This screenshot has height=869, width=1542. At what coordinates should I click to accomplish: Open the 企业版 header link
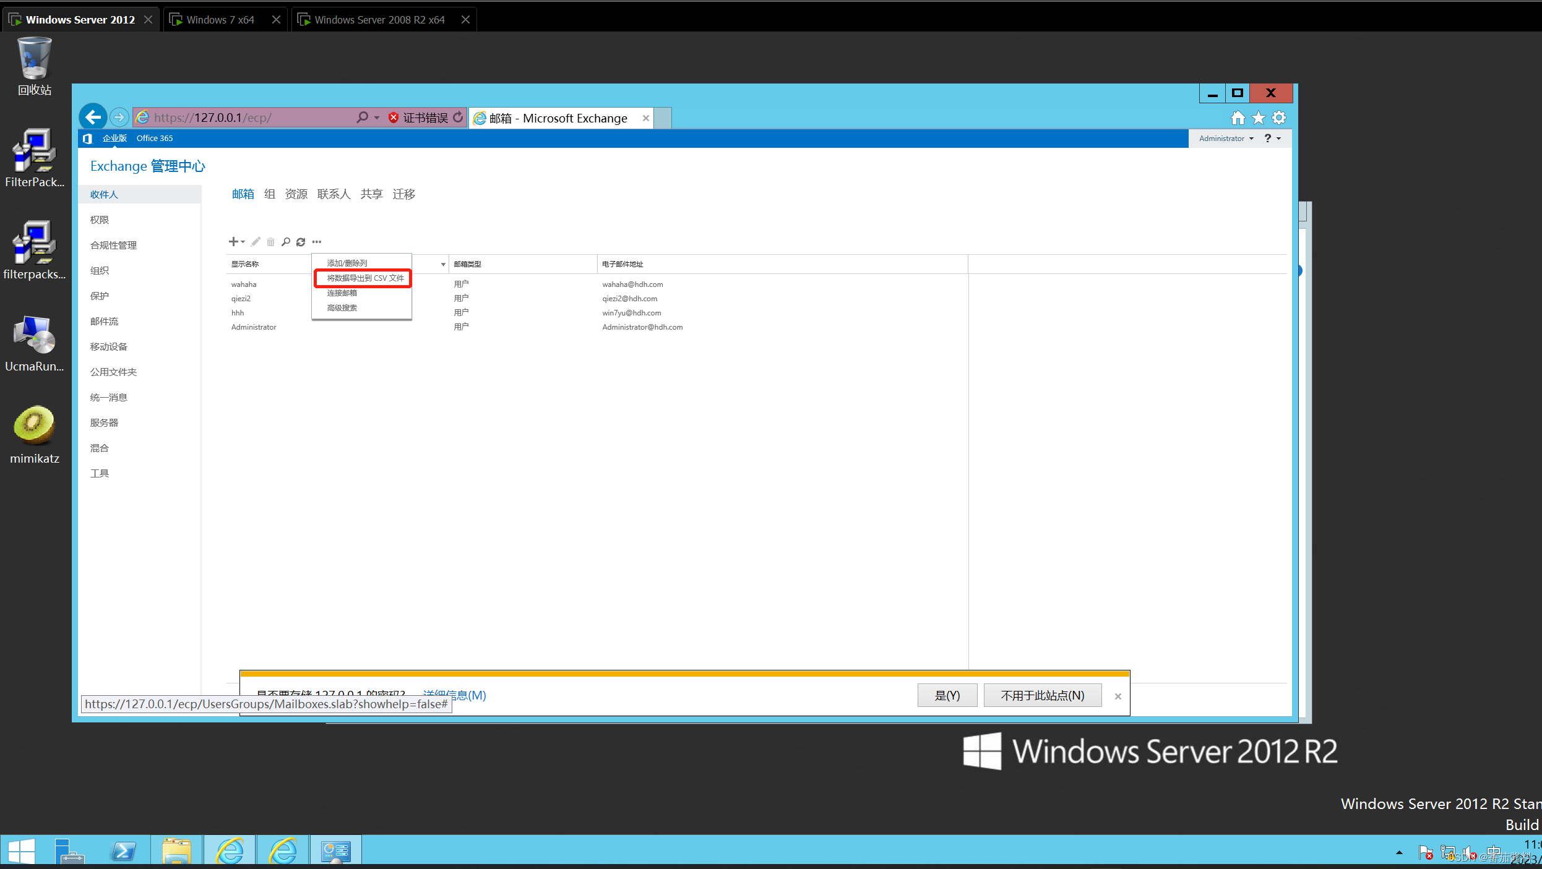pos(115,139)
